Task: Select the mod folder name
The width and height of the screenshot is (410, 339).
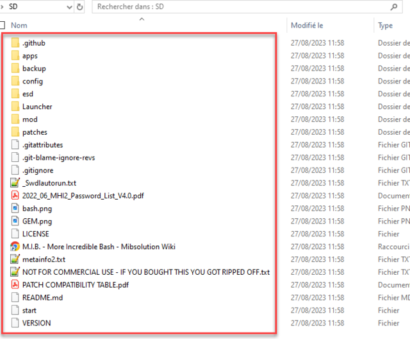Action: click(30, 119)
